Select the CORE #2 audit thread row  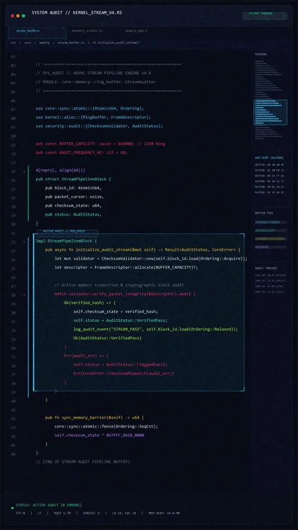pyautogui.click(x=270, y=286)
